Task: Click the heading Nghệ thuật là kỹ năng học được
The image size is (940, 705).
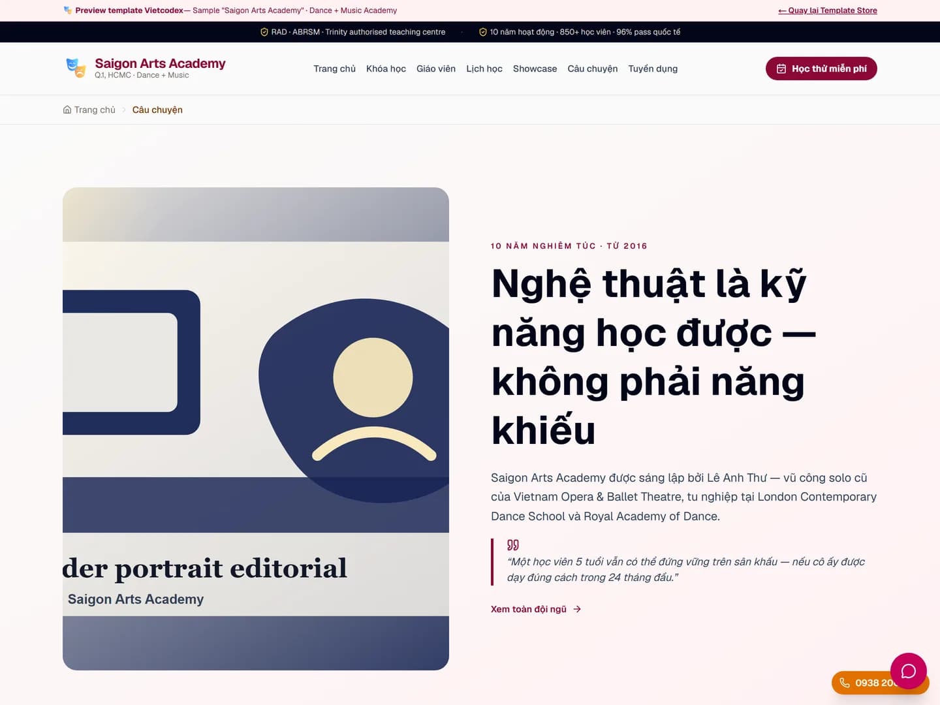Action: [x=654, y=356]
